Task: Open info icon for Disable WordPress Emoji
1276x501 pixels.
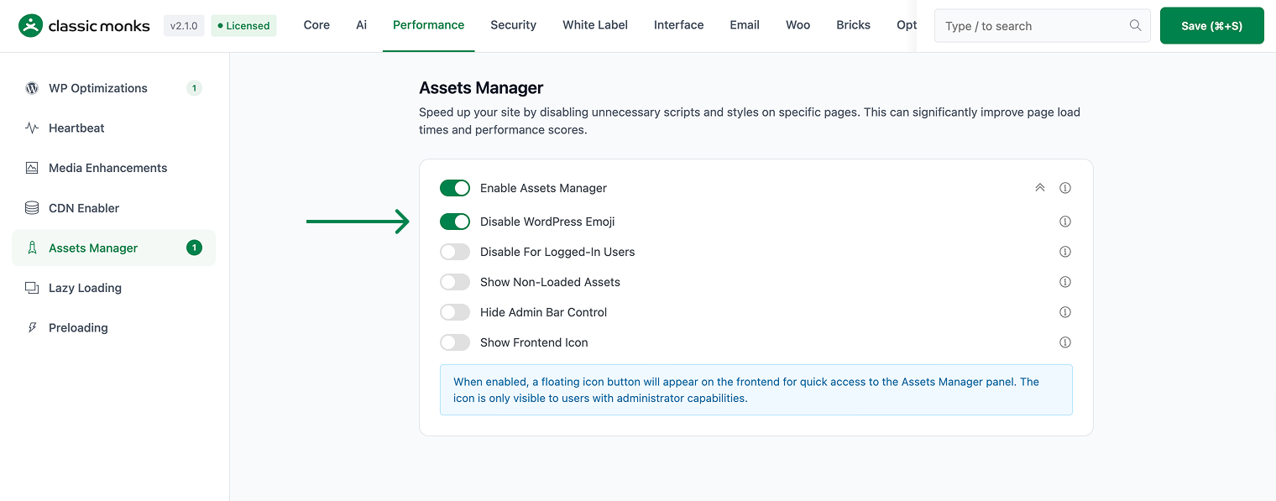Action: tap(1065, 222)
